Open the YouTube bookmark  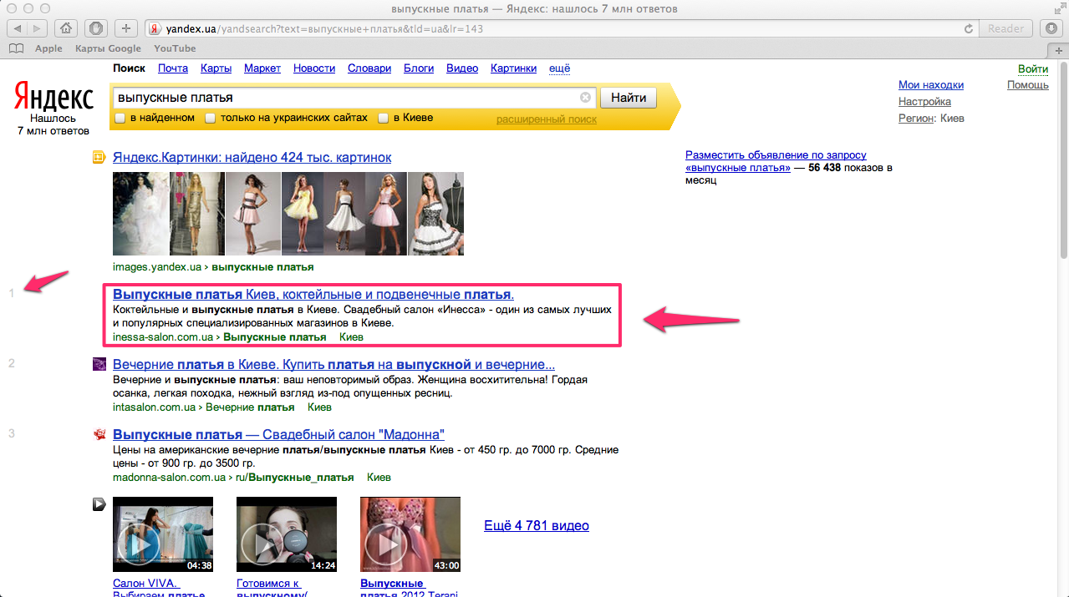175,48
